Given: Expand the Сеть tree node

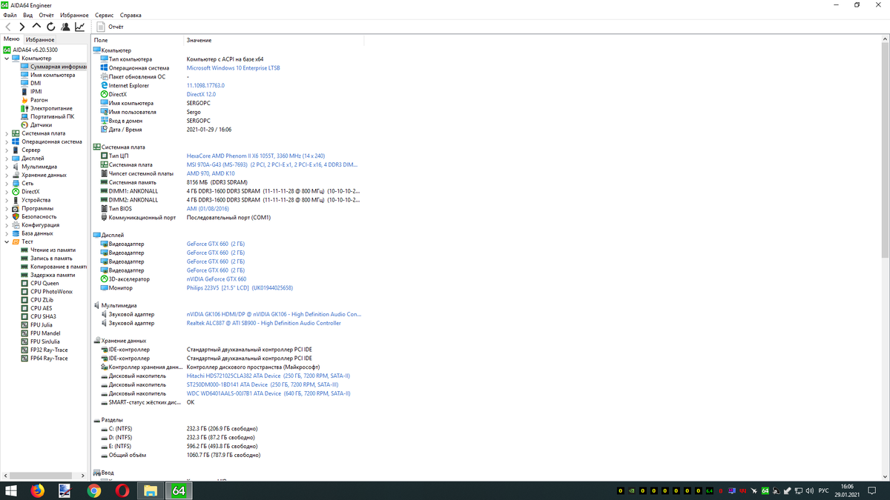Looking at the screenshot, I should (x=7, y=183).
